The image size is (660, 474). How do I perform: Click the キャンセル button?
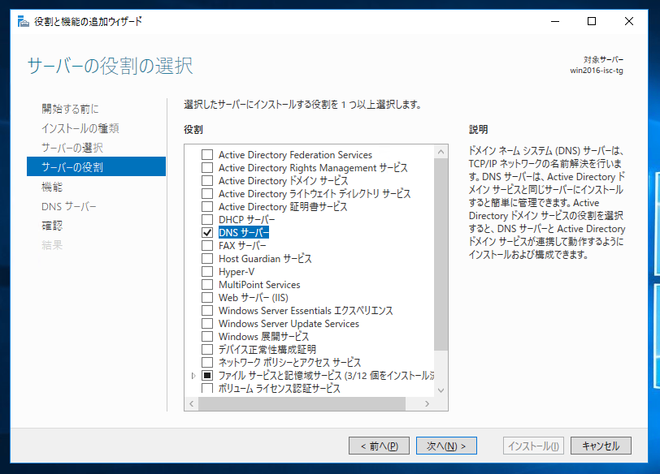click(601, 446)
